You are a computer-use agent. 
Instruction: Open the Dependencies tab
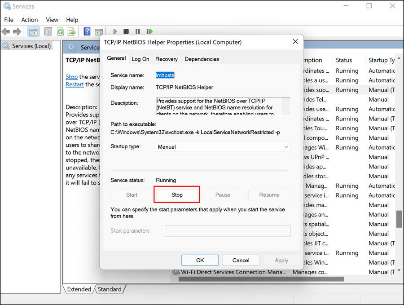pyautogui.click(x=202, y=58)
